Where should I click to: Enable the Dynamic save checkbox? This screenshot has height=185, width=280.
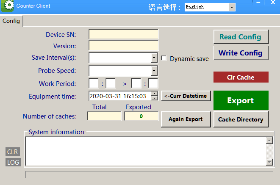(164, 58)
